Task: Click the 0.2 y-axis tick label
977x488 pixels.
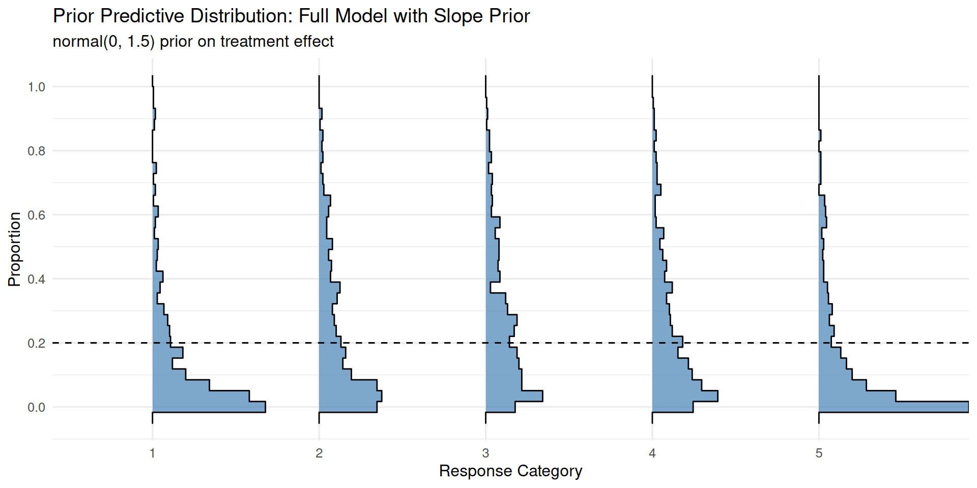Action: pyautogui.click(x=37, y=344)
